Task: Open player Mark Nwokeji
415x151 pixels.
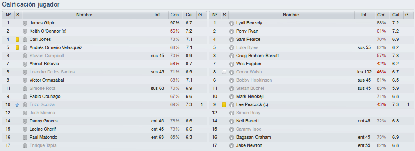Action: click(250, 97)
